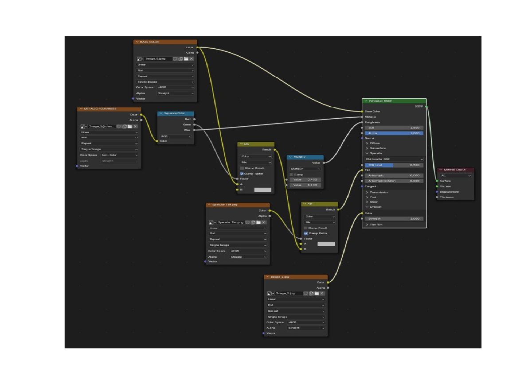Click the Alpha slider in Principled BSDF
The image size is (532, 376).
pos(394,133)
